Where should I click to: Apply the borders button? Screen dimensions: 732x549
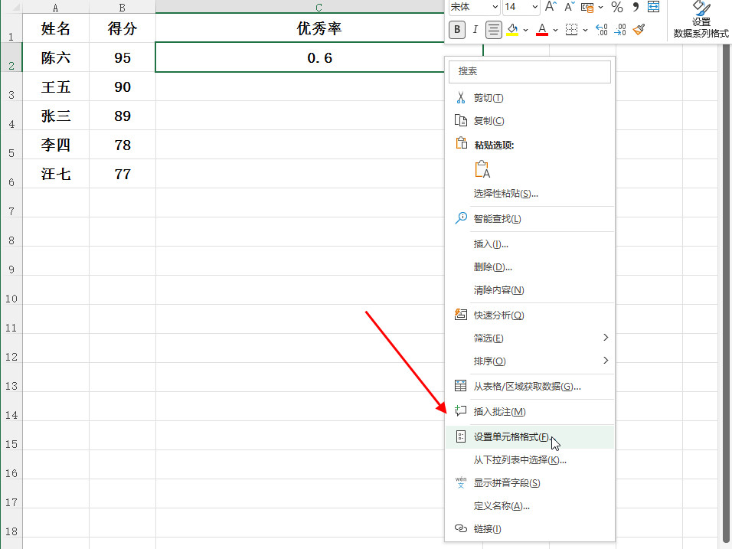point(571,30)
